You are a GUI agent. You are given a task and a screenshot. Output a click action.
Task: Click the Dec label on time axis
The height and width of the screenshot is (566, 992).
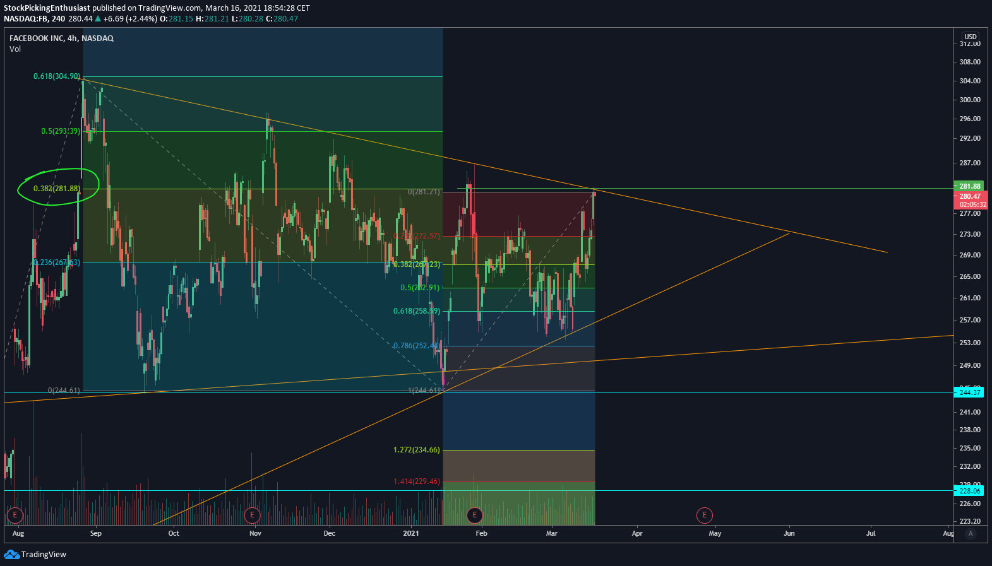click(330, 533)
